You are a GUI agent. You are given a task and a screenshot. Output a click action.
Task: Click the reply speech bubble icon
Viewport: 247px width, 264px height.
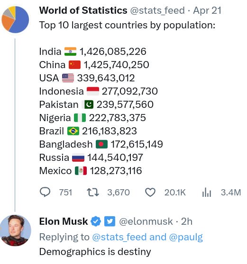(45, 192)
